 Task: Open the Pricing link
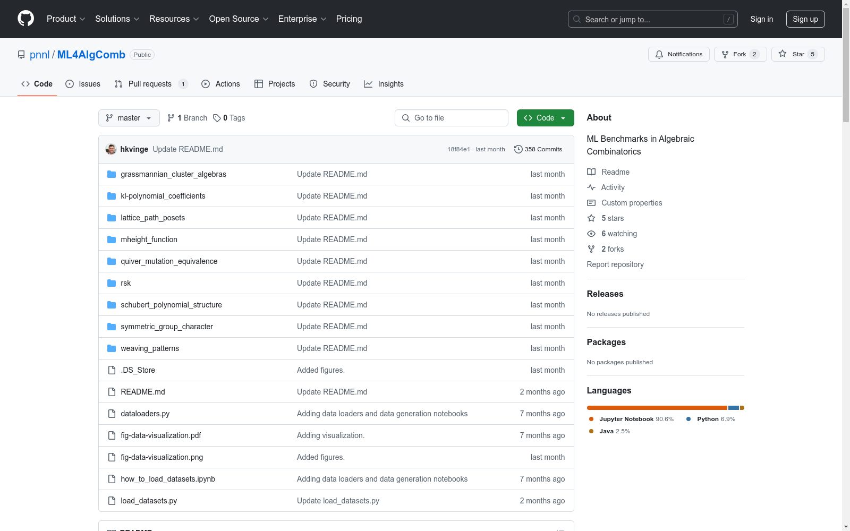(x=349, y=19)
